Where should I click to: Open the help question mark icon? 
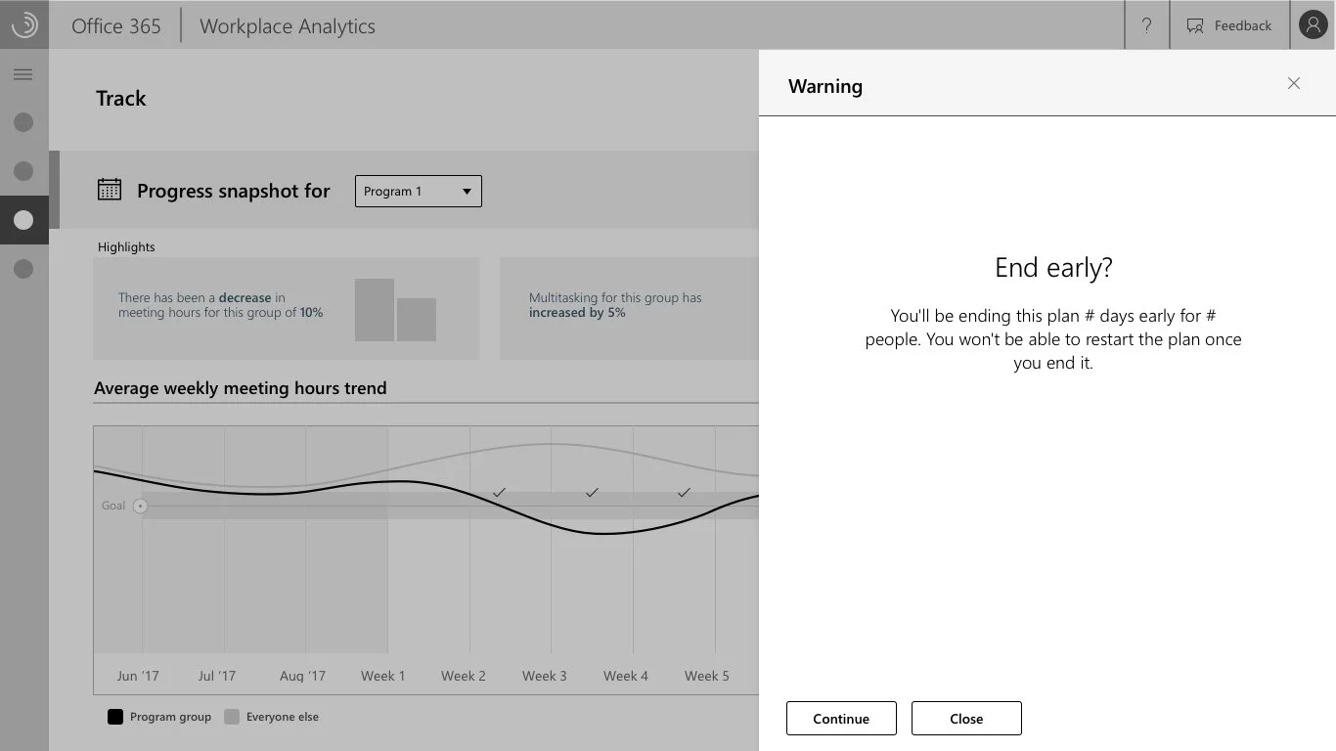click(1146, 25)
